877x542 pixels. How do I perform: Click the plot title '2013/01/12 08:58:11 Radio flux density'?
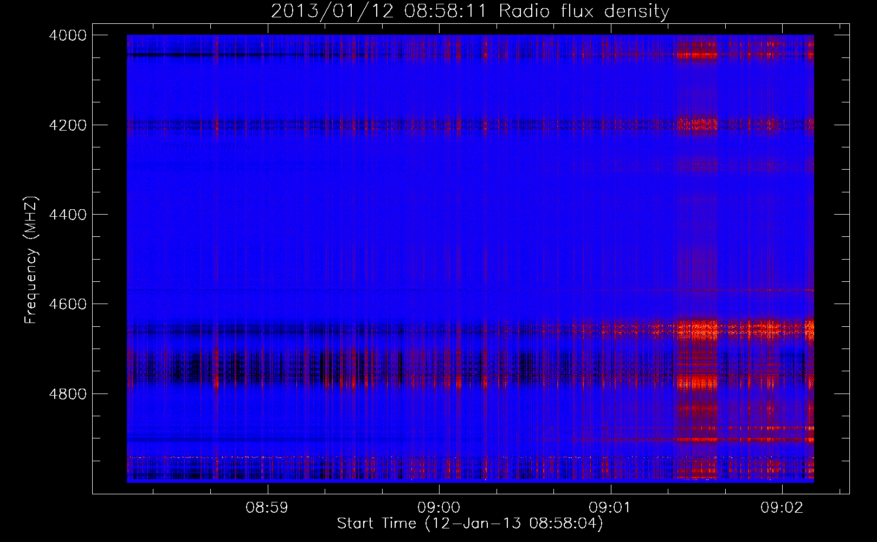(x=470, y=11)
